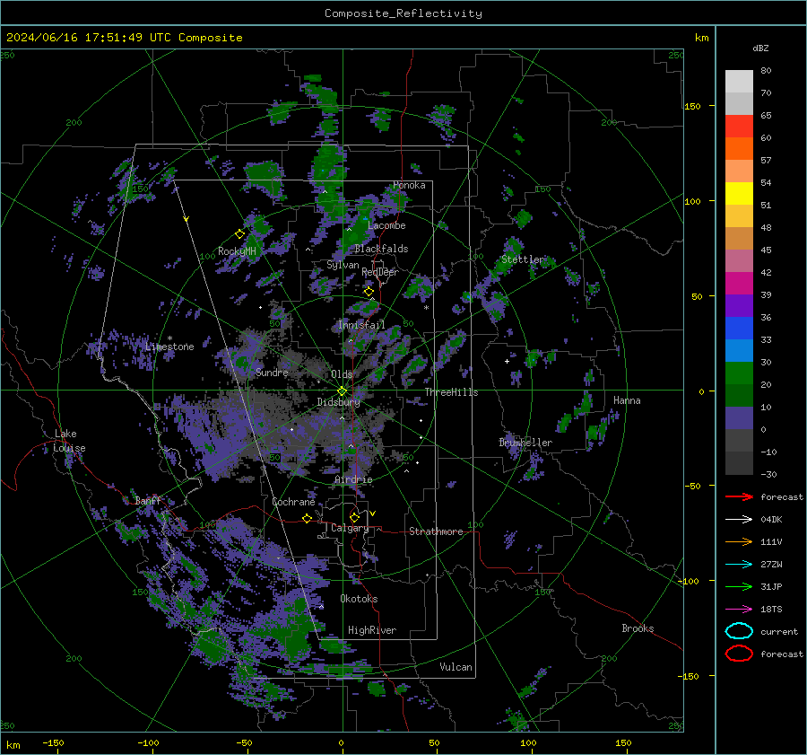Click the Sundre city label
Image resolution: width=807 pixels, height=755 pixels.
[272, 373]
